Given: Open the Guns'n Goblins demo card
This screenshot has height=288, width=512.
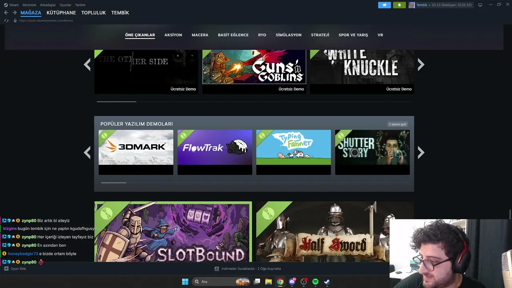Looking at the screenshot, I should (x=254, y=72).
